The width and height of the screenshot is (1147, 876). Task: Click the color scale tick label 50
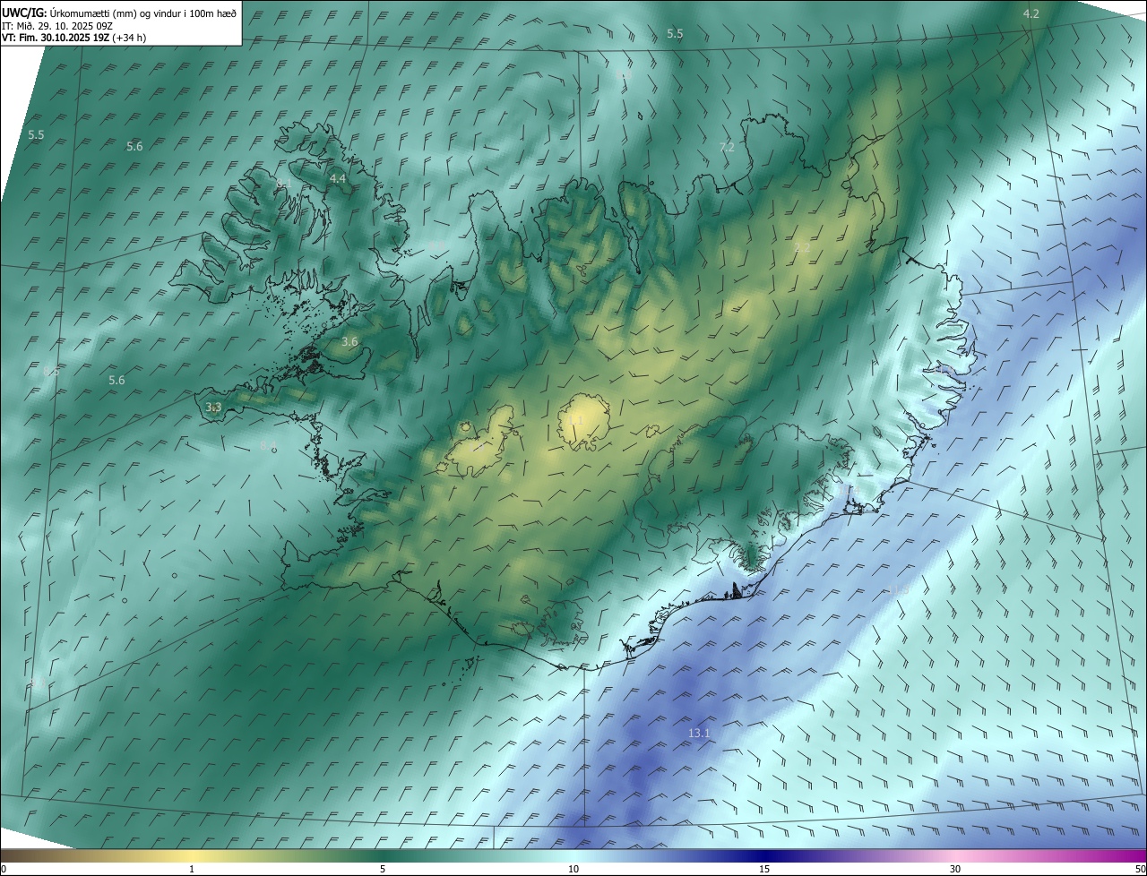1140,869
